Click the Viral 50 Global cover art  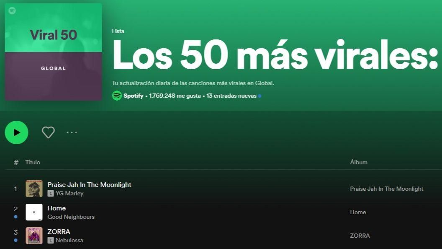[53, 52]
